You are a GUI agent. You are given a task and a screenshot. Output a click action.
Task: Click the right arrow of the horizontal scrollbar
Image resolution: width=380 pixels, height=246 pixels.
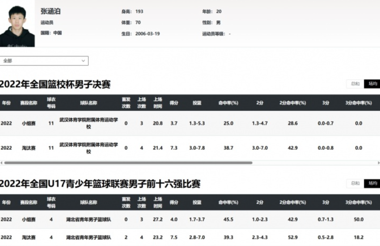coord(379,163)
